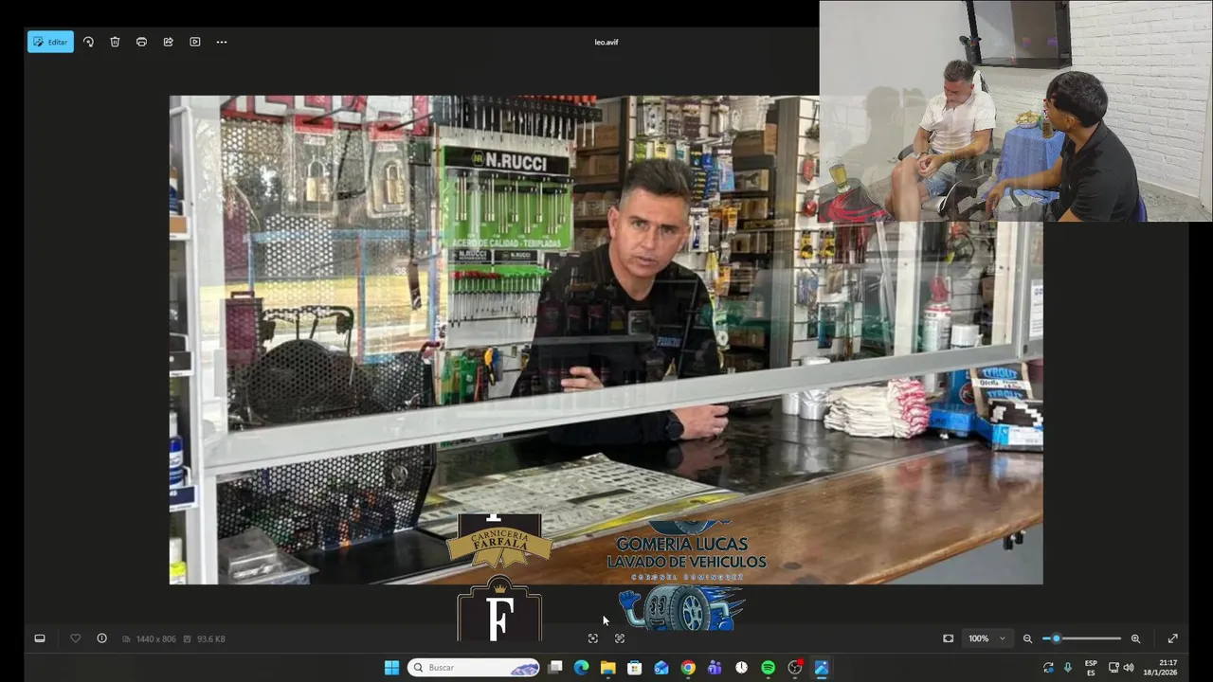Open the Windows Start menu
1213x682 pixels.
coord(391,668)
